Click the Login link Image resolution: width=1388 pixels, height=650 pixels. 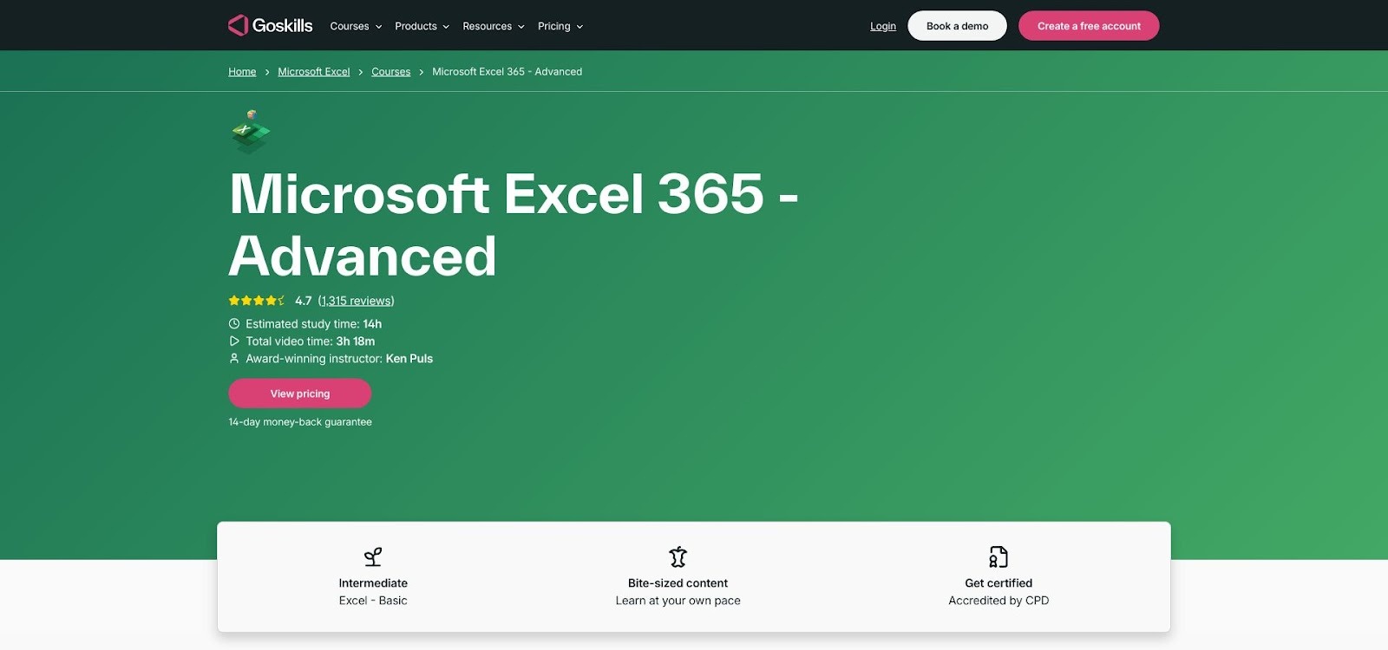click(x=883, y=26)
